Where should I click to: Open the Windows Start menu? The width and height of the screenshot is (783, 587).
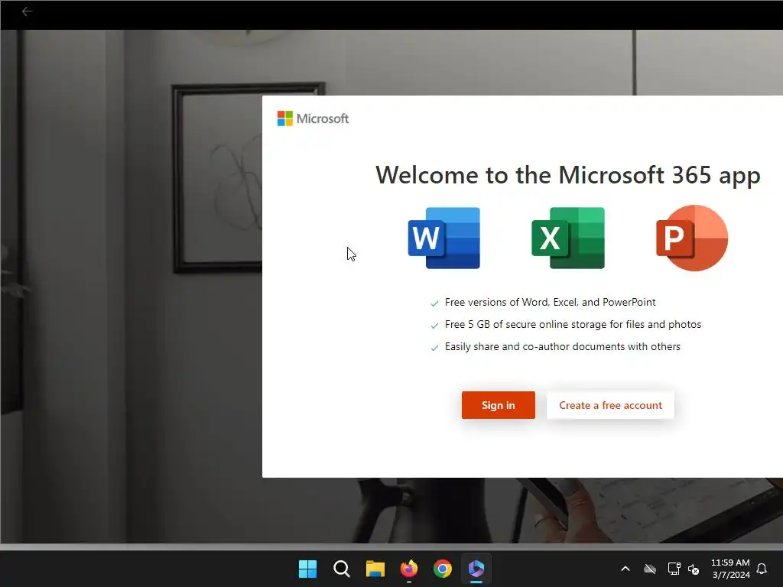pyautogui.click(x=307, y=569)
